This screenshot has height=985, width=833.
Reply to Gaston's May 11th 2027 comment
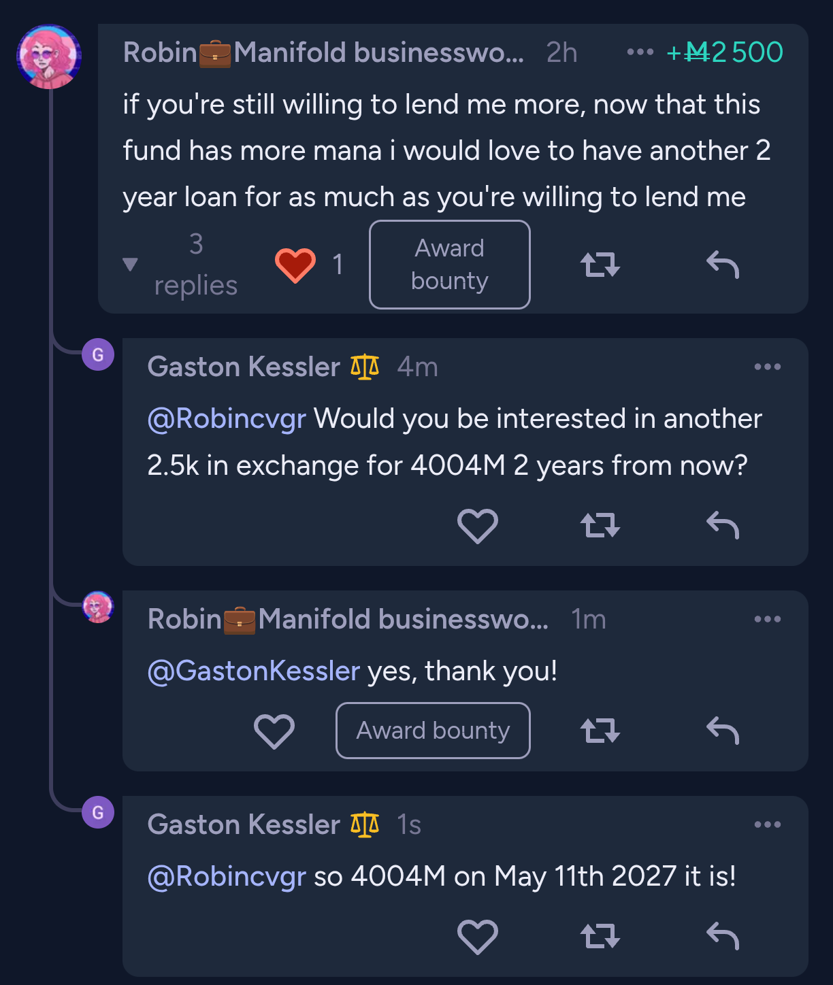pyautogui.click(x=723, y=937)
